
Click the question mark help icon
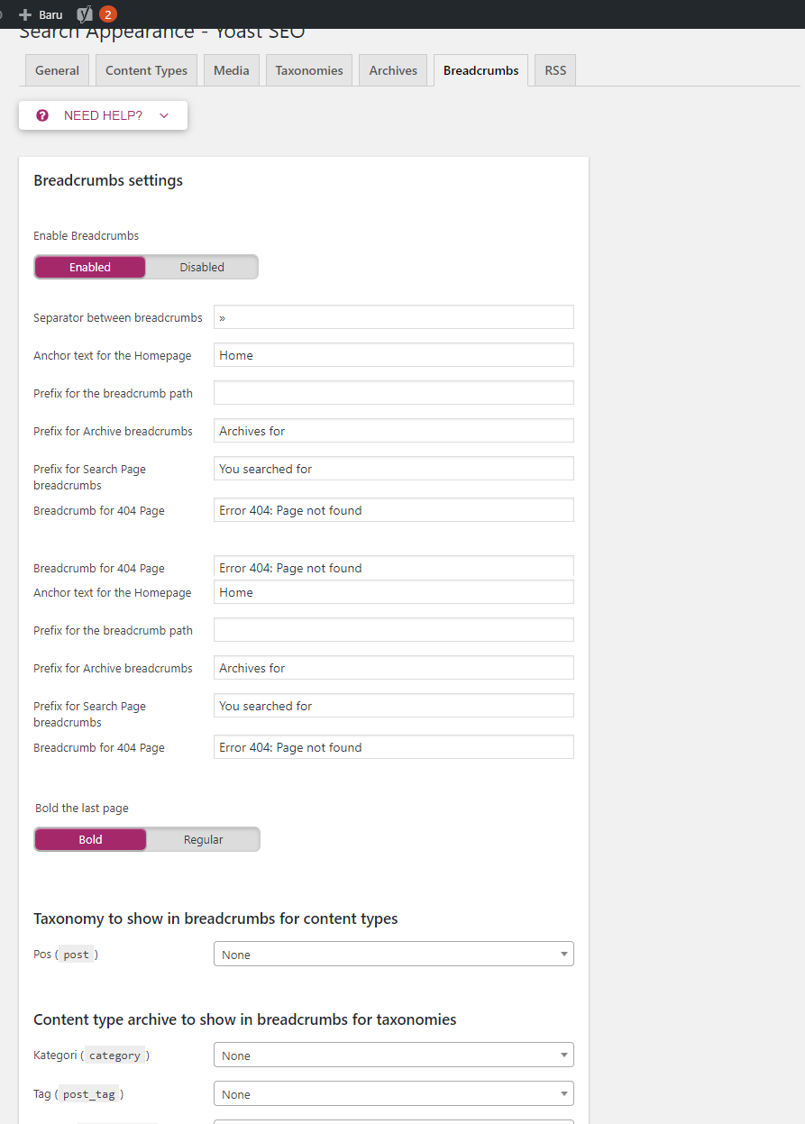tap(42, 115)
